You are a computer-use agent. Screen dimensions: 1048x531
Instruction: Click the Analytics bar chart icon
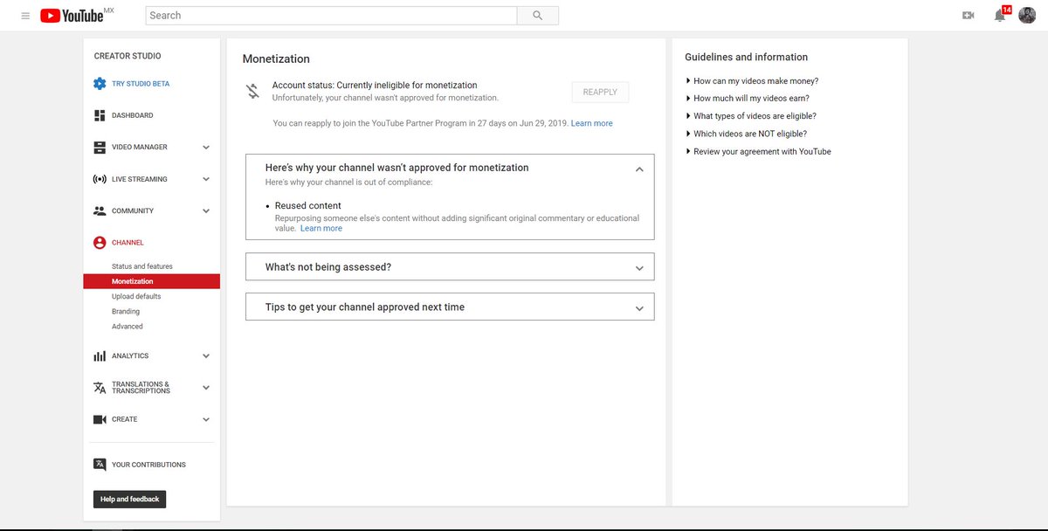click(x=100, y=356)
